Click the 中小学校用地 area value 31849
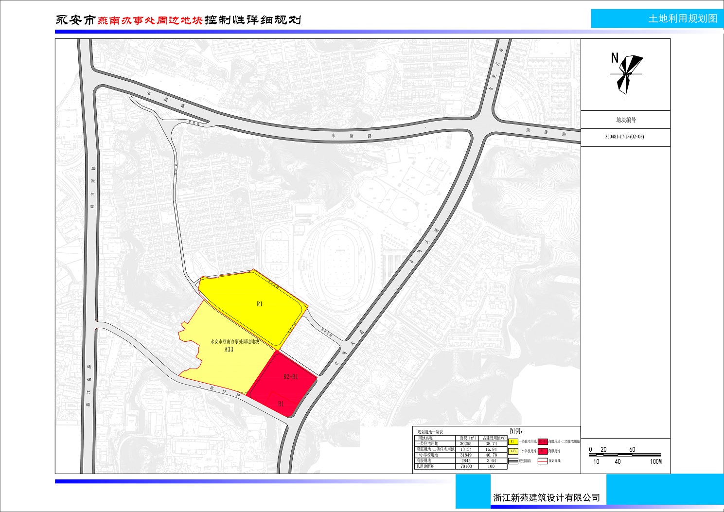 (x=465, y=455)
